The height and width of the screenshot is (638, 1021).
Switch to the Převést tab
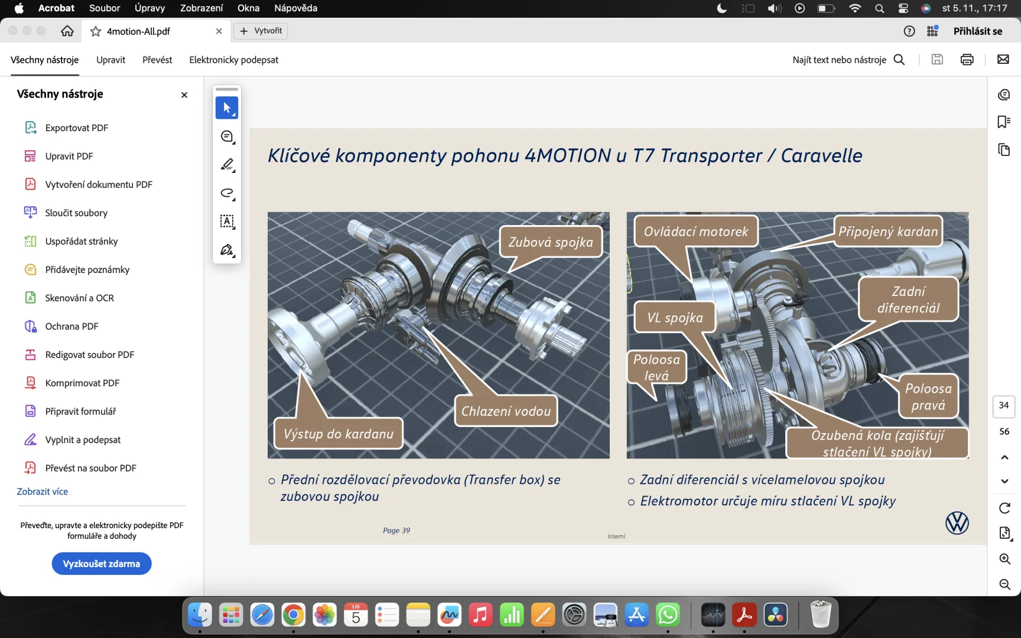pos(157,60)
